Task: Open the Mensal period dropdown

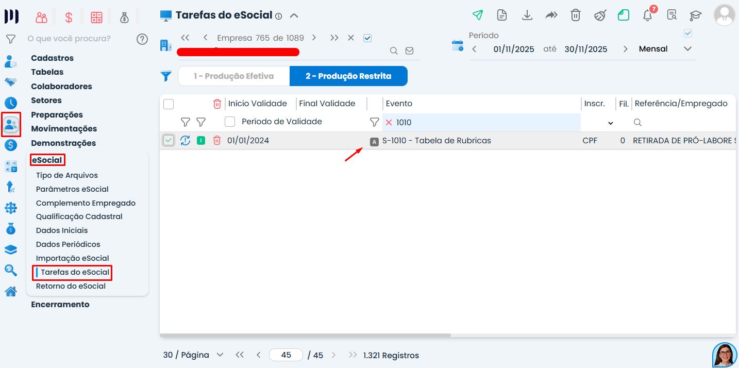Action: pos(687,49)
